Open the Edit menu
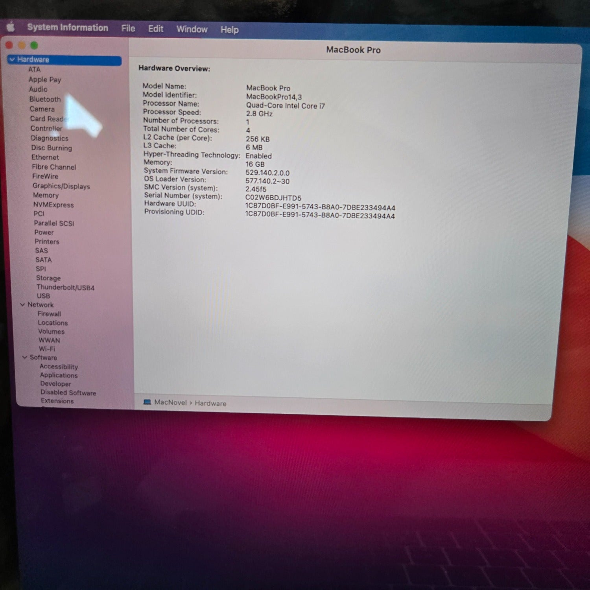Screen dimensions: 590x590 [156, 29]
